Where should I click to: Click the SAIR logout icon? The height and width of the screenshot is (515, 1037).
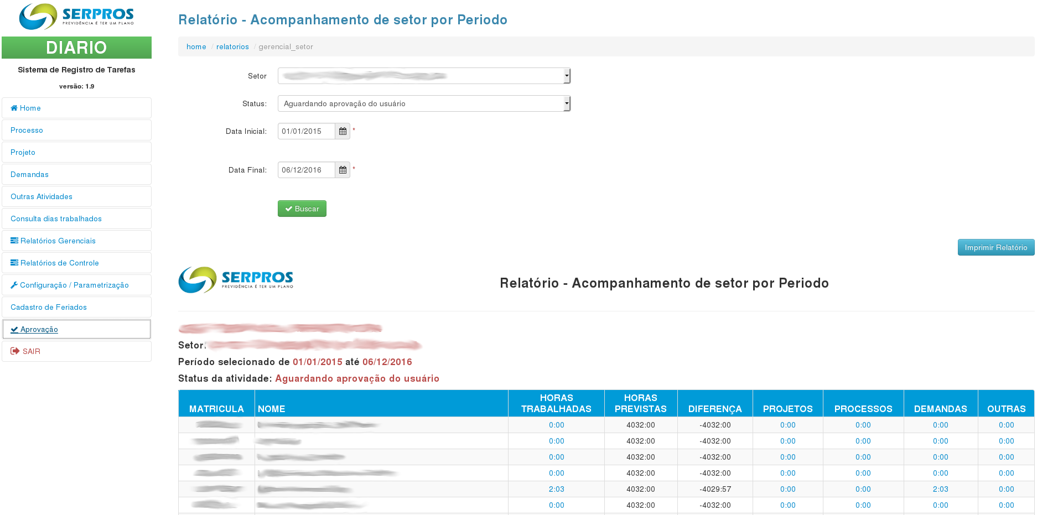(x=15, y=351)
